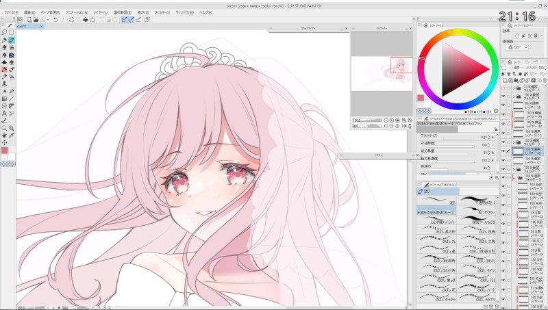Click the Open file folder icon
The image size is (548, 310).
tap(36, 20)
